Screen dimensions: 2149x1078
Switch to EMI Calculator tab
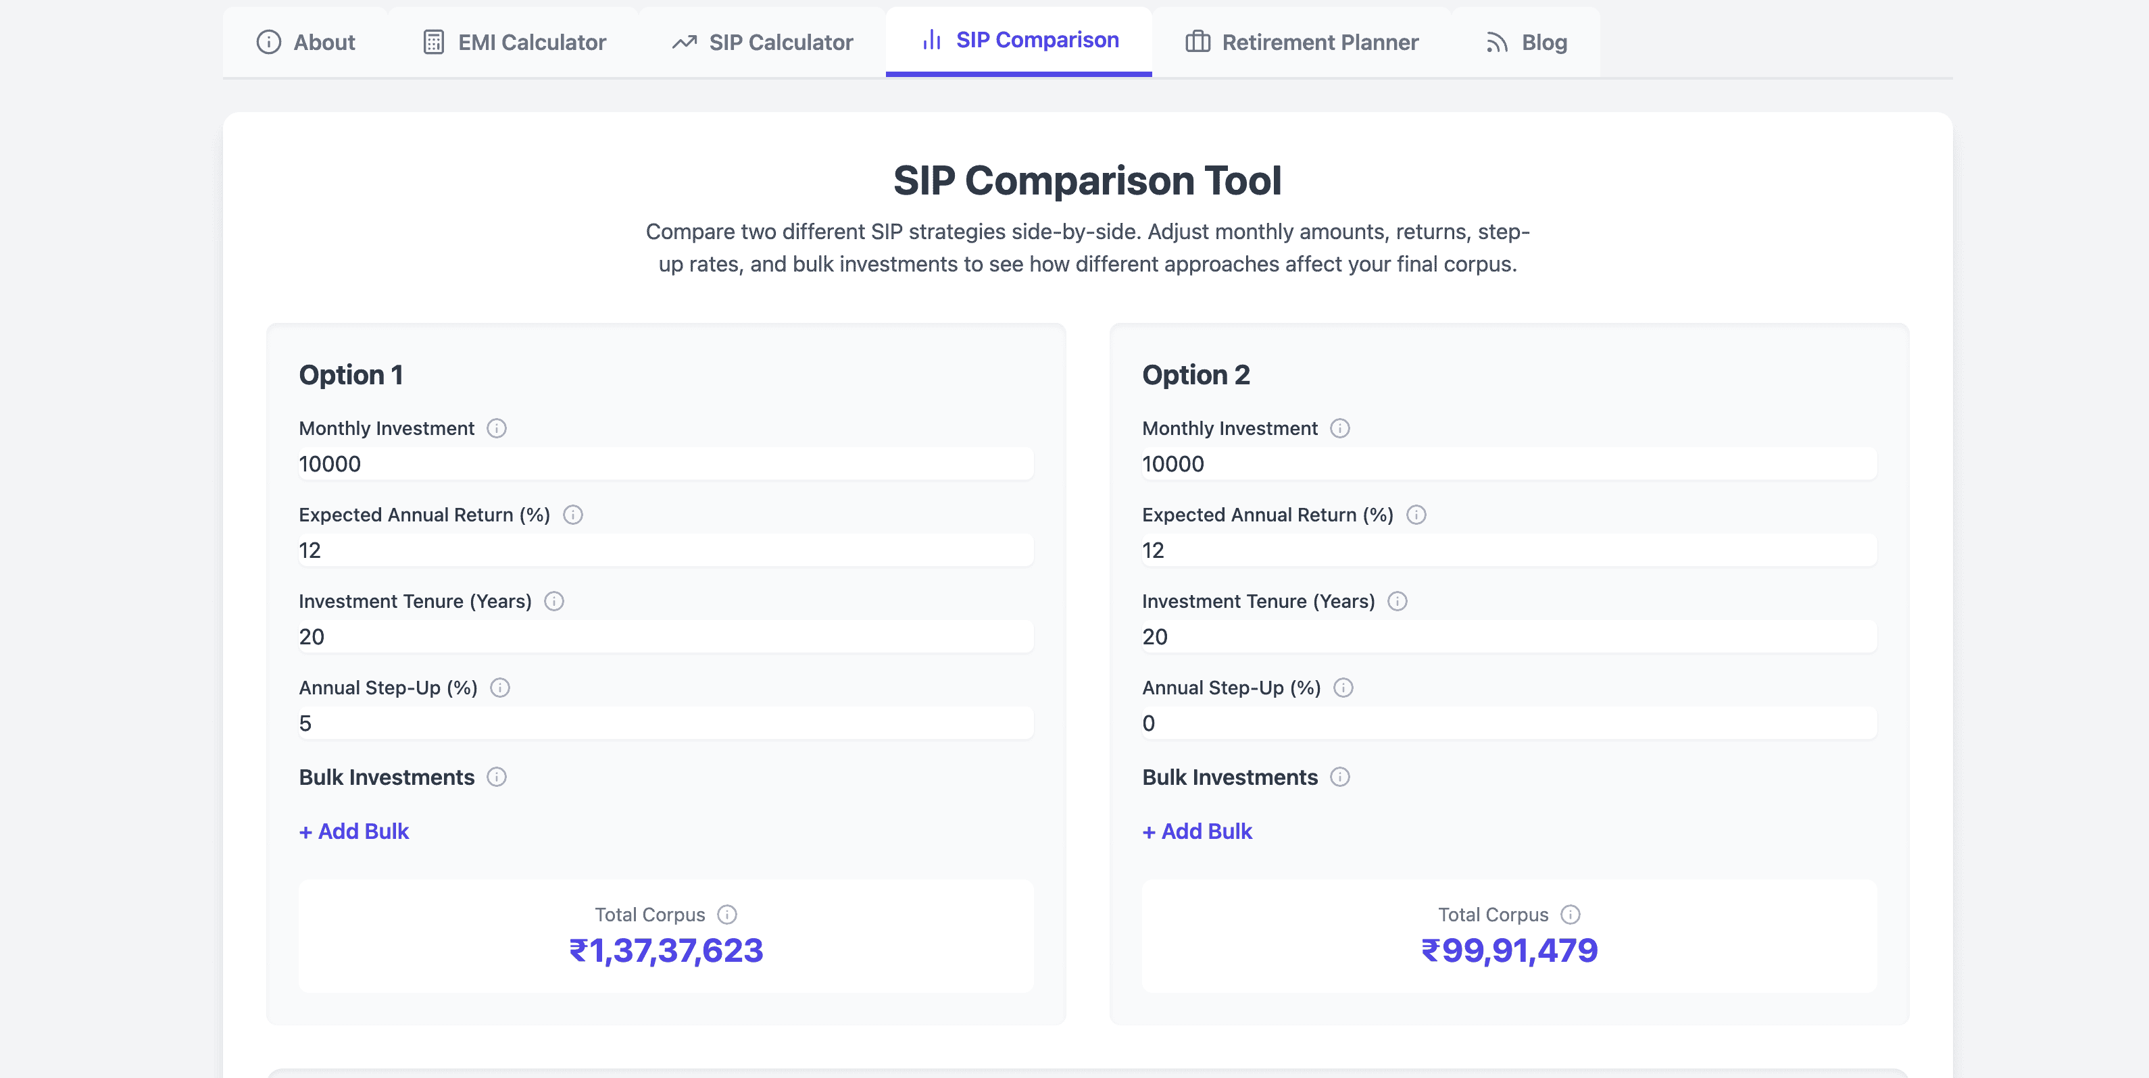[x=514, y=42]
